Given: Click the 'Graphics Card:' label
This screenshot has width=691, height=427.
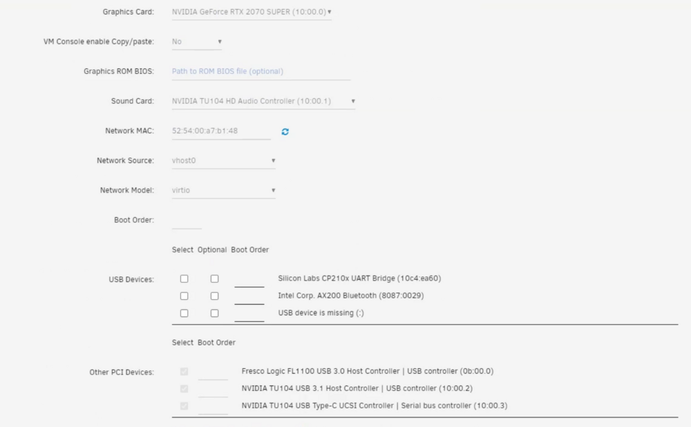Looking at the screenshot, I should 129,12.
